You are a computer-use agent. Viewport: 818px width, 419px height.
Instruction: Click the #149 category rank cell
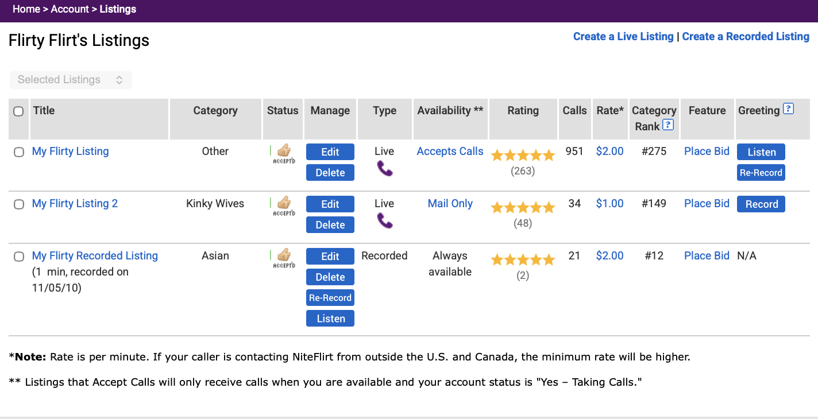pos(654,204)
